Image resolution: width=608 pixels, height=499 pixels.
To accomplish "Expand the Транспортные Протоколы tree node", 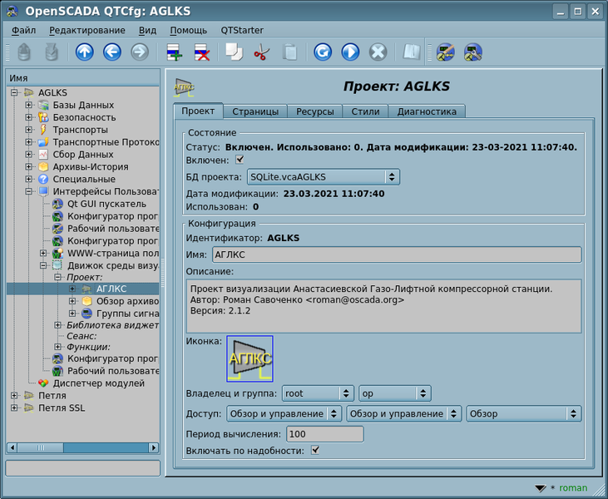I will [28, 142].
